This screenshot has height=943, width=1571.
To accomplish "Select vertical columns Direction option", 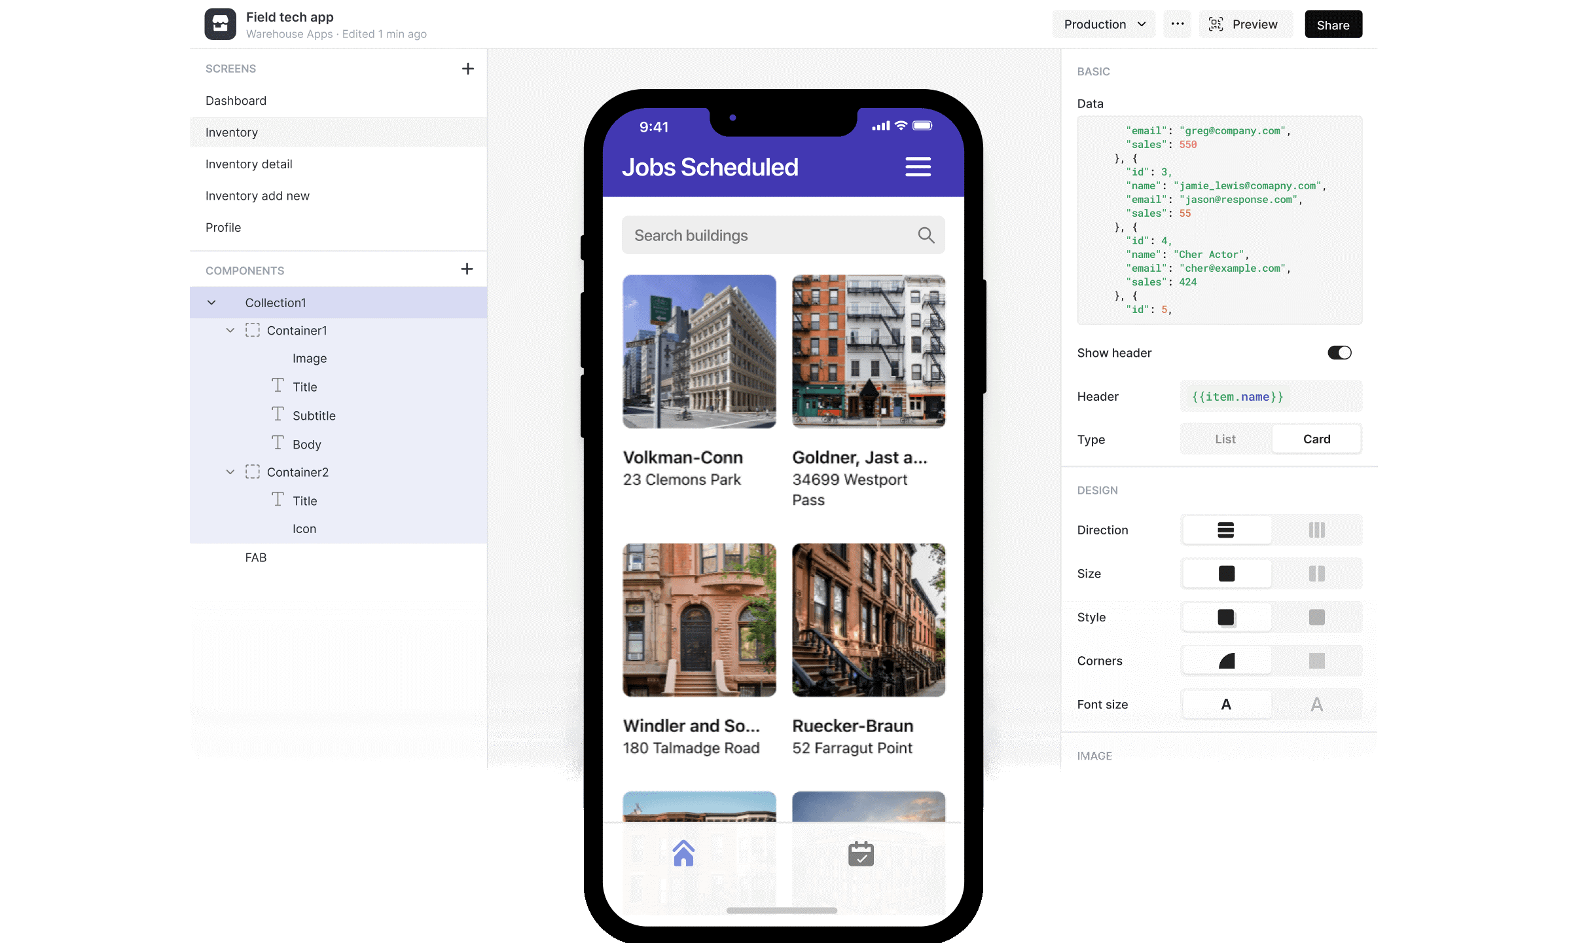I will pos(1317,530).
